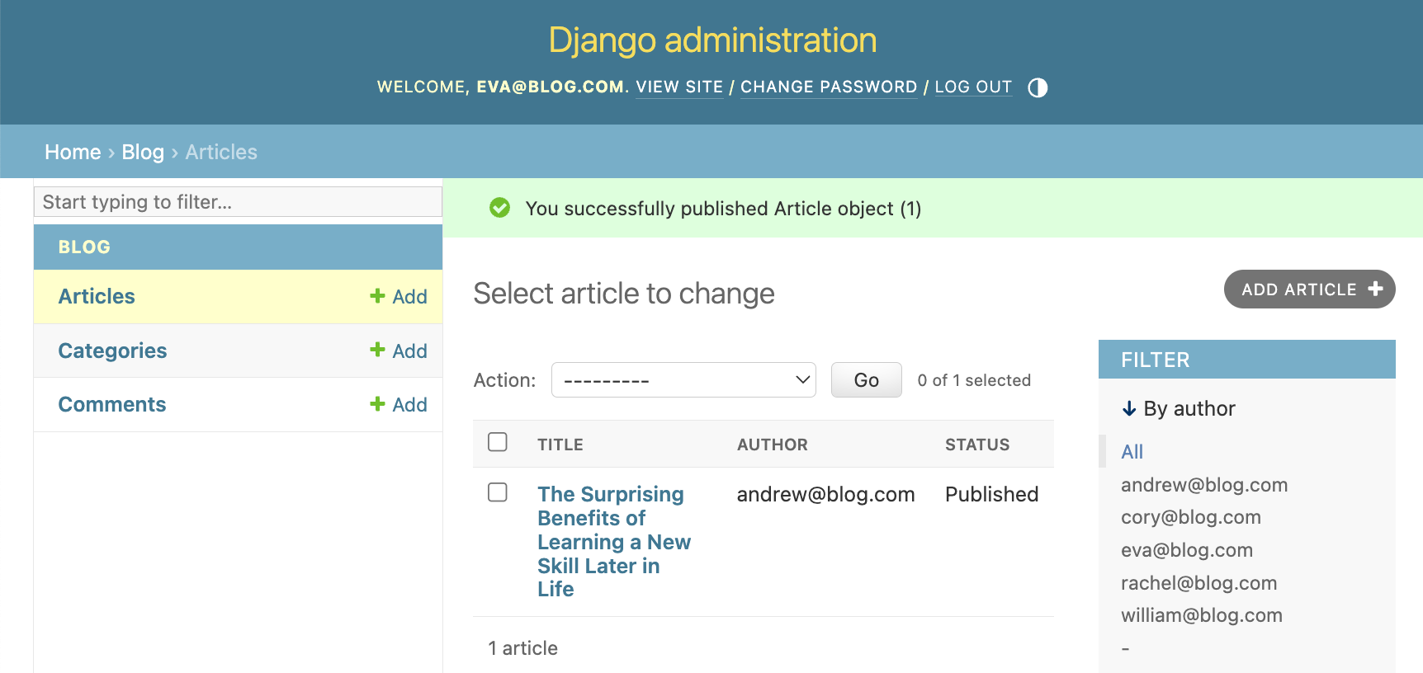Click the 1 article count text
This screenshot has height=673, width=1423.
click(x=522, y=648)
